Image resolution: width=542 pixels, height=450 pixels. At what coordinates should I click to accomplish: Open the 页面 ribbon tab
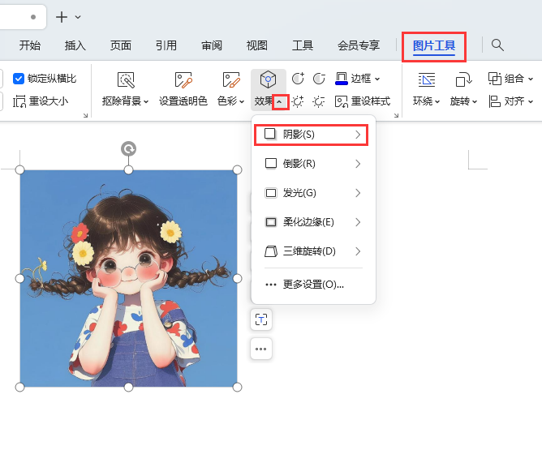click(x=121, y=45)
